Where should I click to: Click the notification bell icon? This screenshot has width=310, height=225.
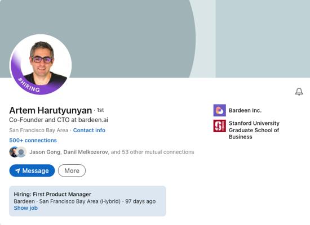[x=299, y=92]
